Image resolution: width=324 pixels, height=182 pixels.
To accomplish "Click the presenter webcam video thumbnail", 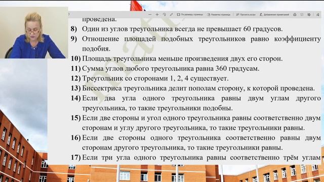I will (34, 32).
